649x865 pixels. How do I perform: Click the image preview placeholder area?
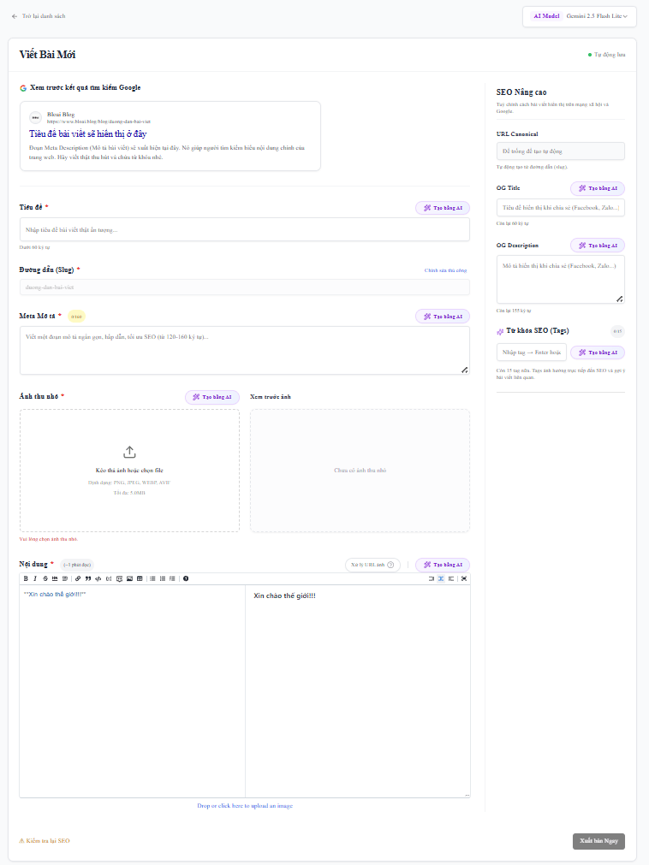[360, 471]
